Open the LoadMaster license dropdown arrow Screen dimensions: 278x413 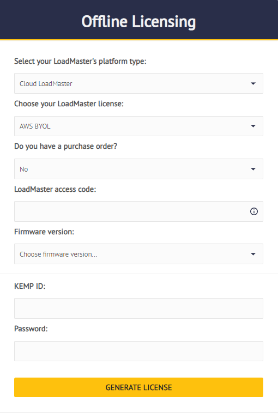pos(253,126)
